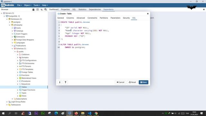Screen dimensions: 206x116
Task: Collapse the Databases (2) node
Action: [x=7, y=19]
